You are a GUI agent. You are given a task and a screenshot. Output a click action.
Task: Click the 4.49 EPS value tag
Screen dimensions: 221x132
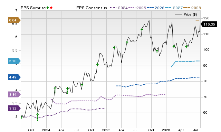pos(15,77)
